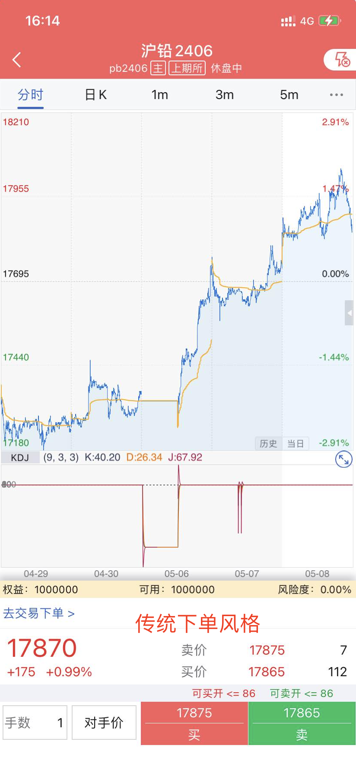The image size is (356, 758).
Task: Open the KDJ indicator selector
Action: pos(20,458)
